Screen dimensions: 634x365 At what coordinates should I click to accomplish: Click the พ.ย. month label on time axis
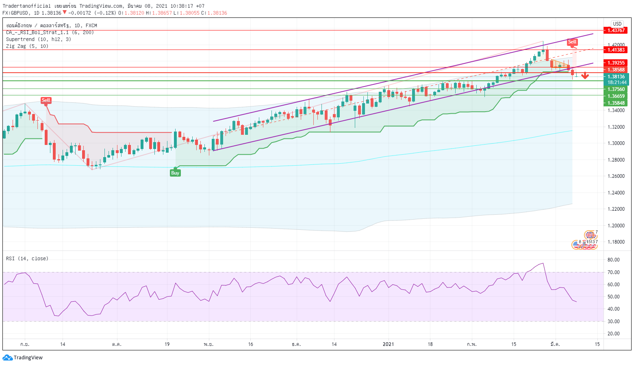209,344
